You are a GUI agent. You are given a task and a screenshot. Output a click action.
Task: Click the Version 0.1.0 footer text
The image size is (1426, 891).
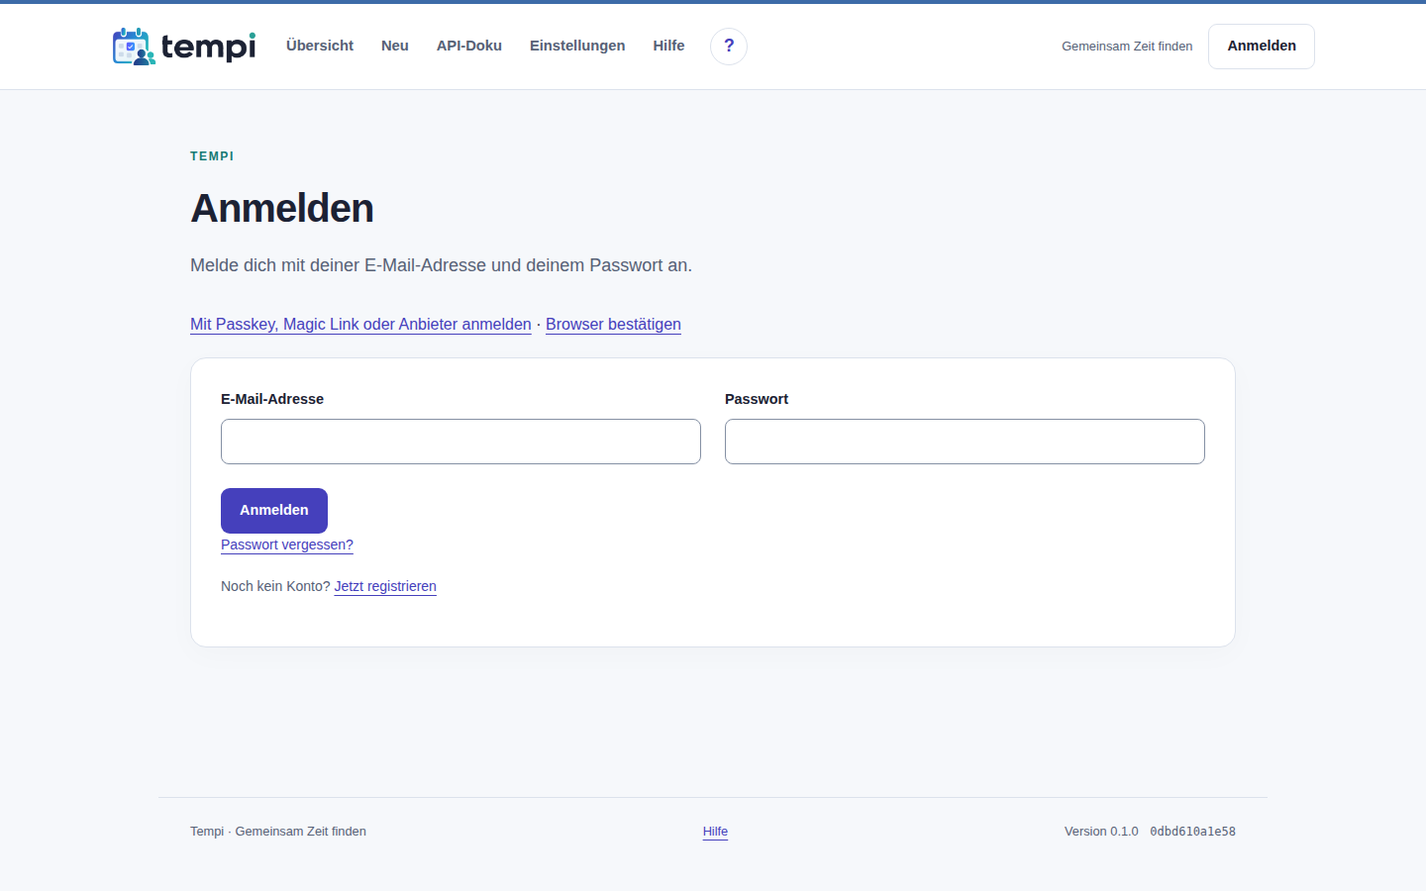click(1101, 832)
